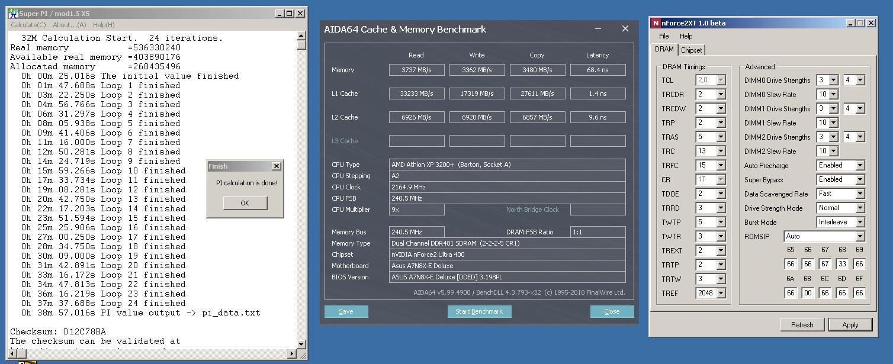Open the Burst Mode Interleave dropdown
893x364 pixels.
pos(860,222)
